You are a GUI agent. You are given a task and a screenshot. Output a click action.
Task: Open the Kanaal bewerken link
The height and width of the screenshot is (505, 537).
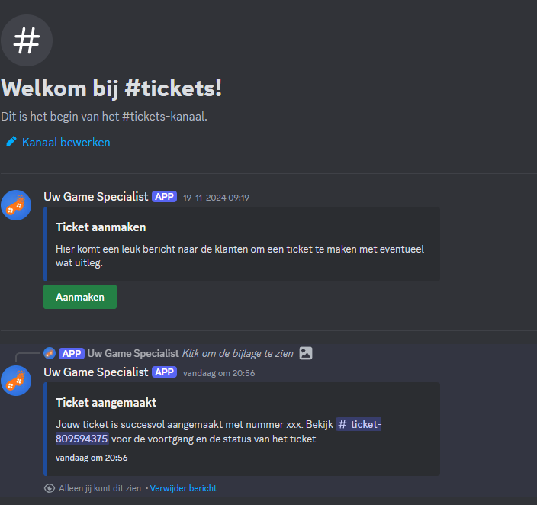tap(66, 142)
